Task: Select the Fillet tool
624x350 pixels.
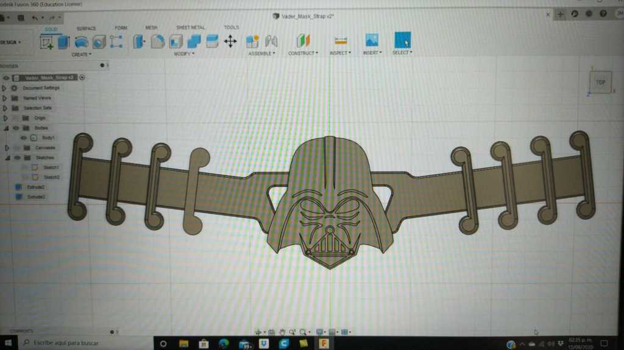Action: [158, 41]
